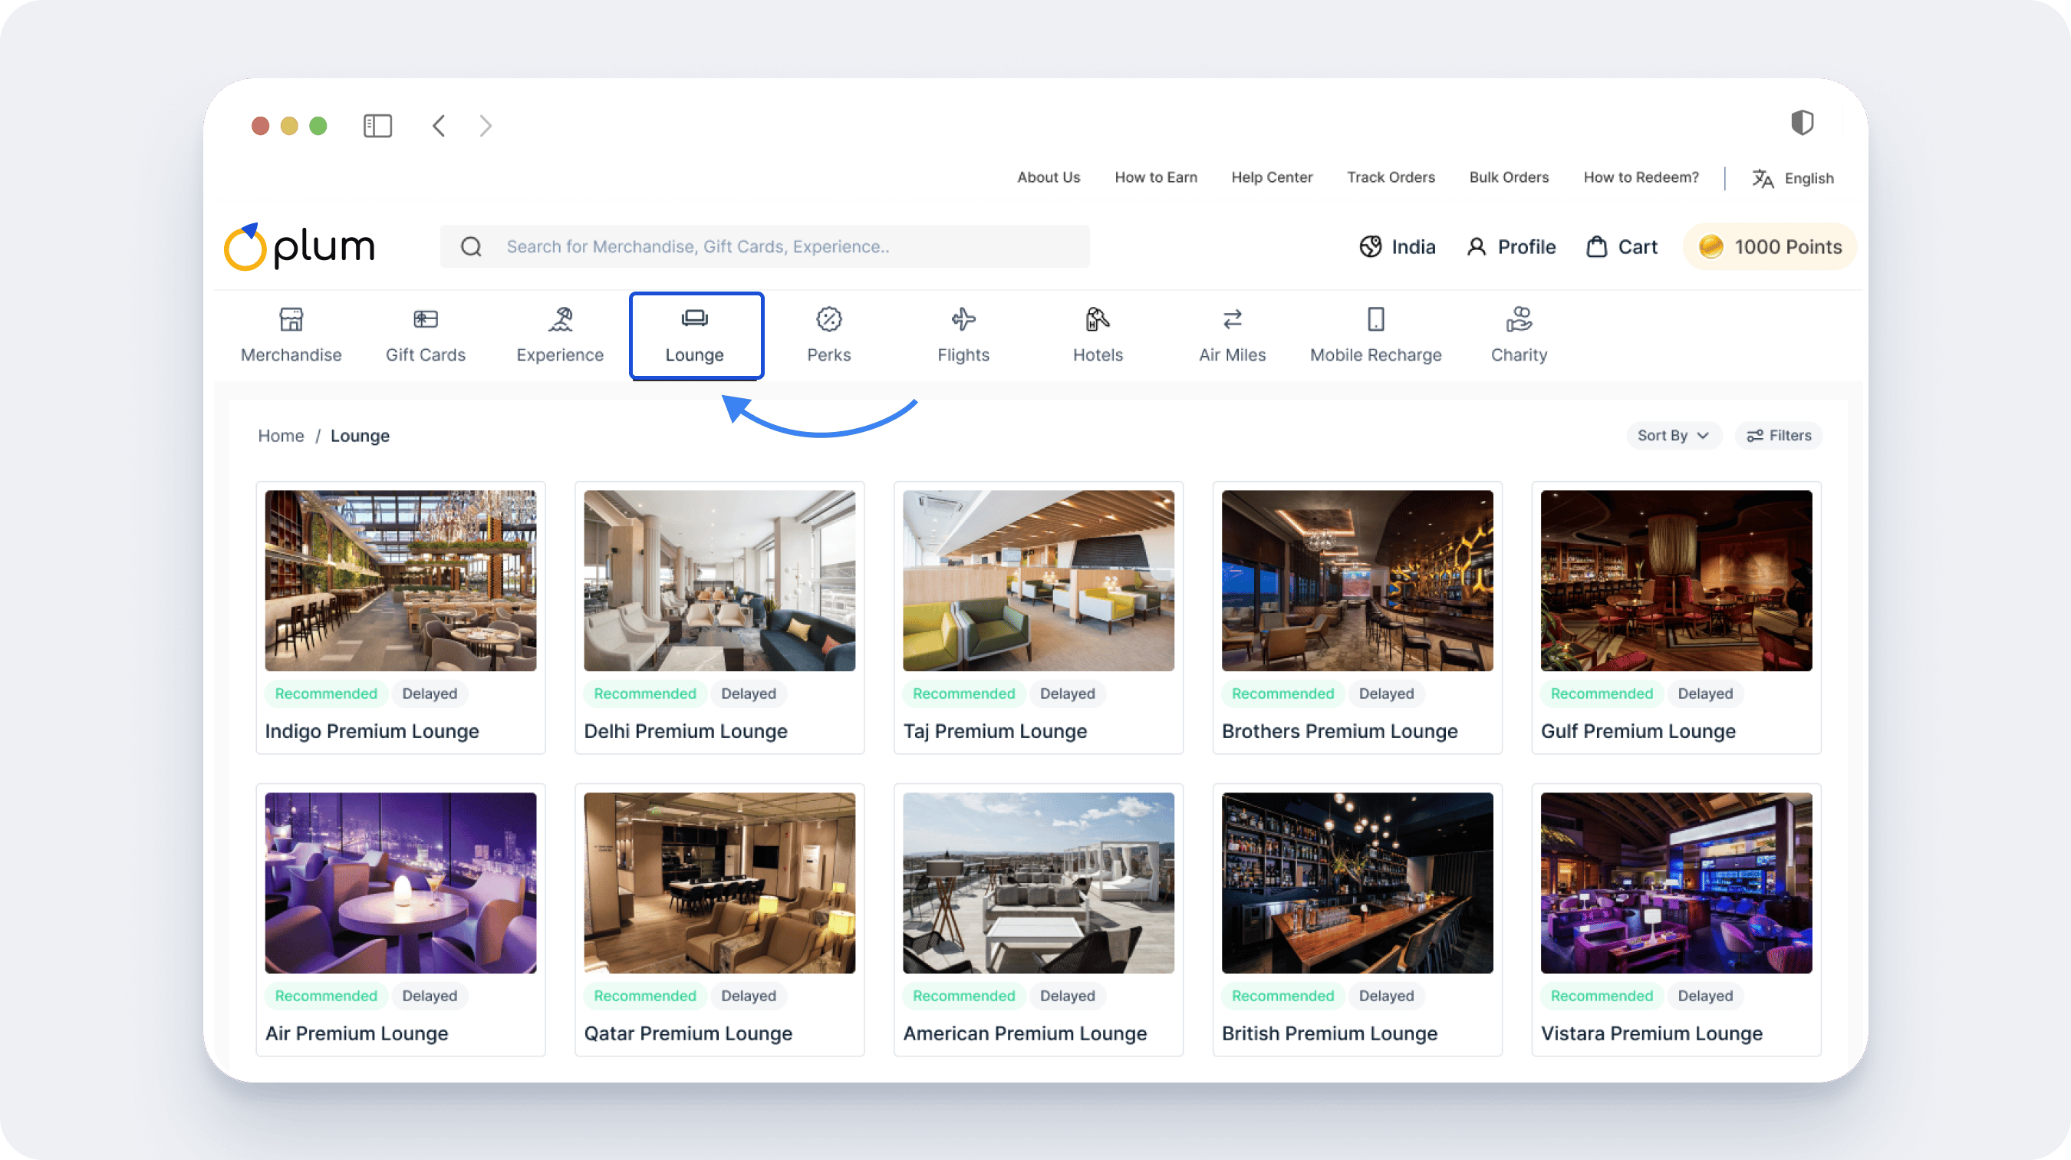Click the Indigo Premium Lounge title
Screen dimensions: 2071x1160
pos(372,732)
